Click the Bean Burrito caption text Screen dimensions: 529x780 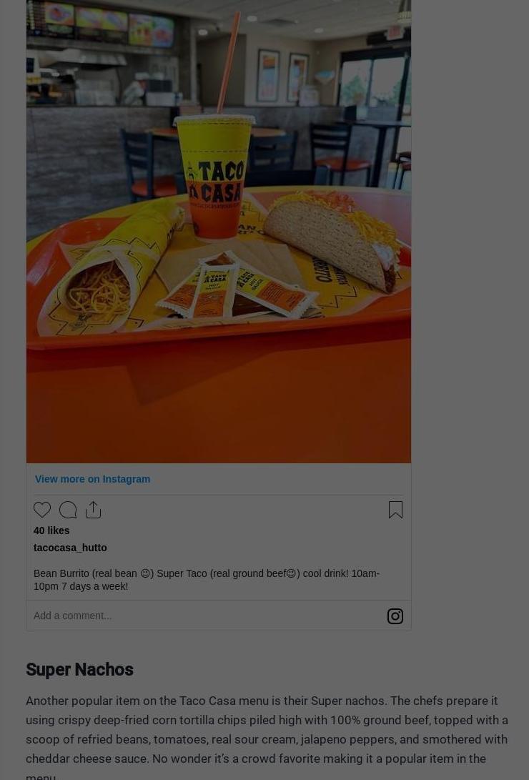[x=207, y=580]
